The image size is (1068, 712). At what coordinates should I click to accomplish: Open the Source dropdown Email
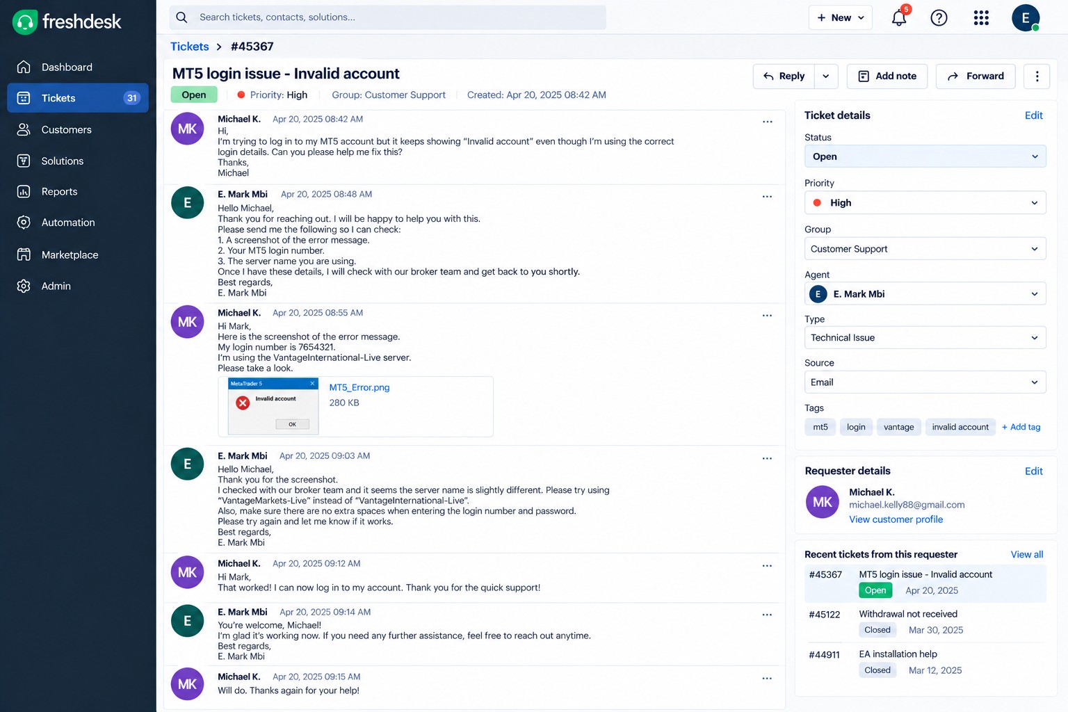pos(925,382)
